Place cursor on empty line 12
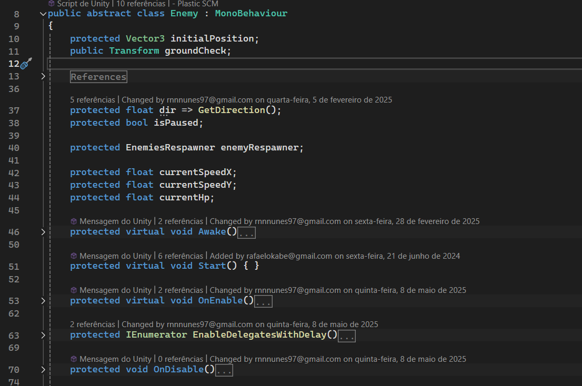The width and height of the screenshot is (582, 386). (x=263, y=64)
